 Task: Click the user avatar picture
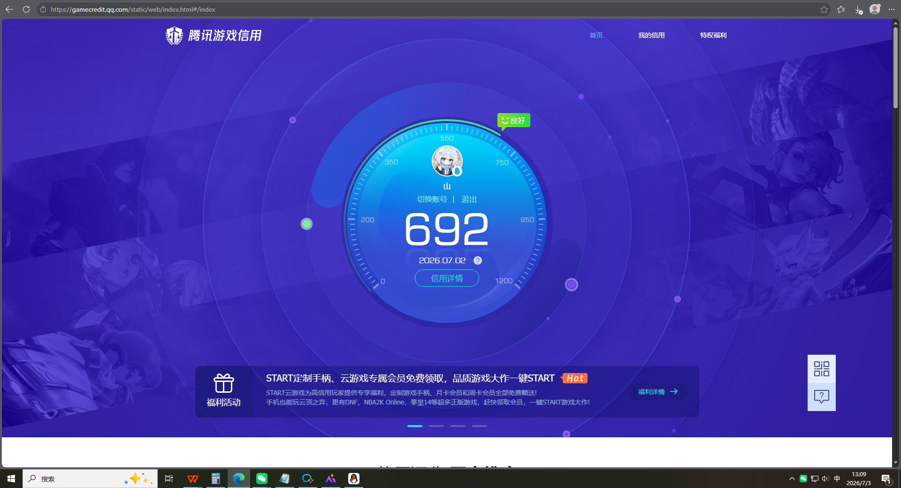click(x=447, y=161)
